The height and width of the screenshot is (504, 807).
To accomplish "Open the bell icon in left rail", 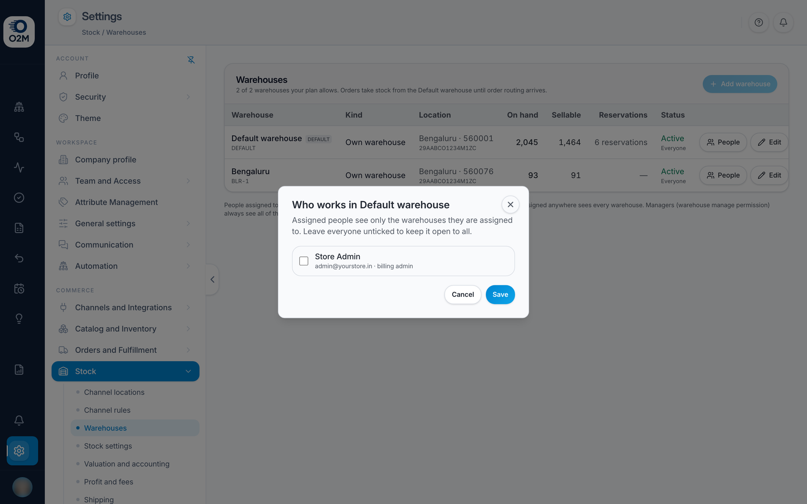I will [19, 420].
